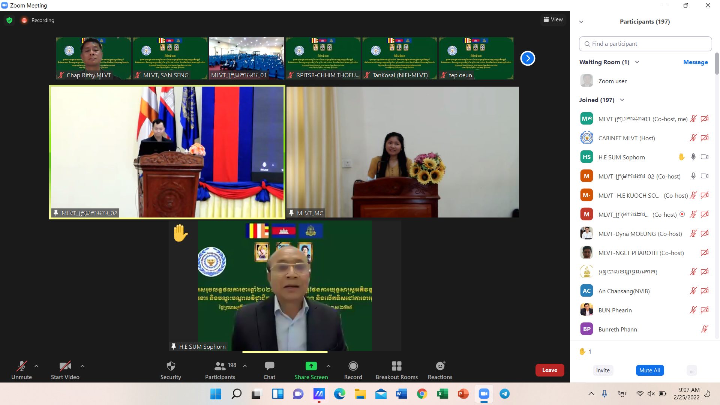
Task: Toggle H.E SUM Sophorn's microphone in list
Action: click(693, 157)
